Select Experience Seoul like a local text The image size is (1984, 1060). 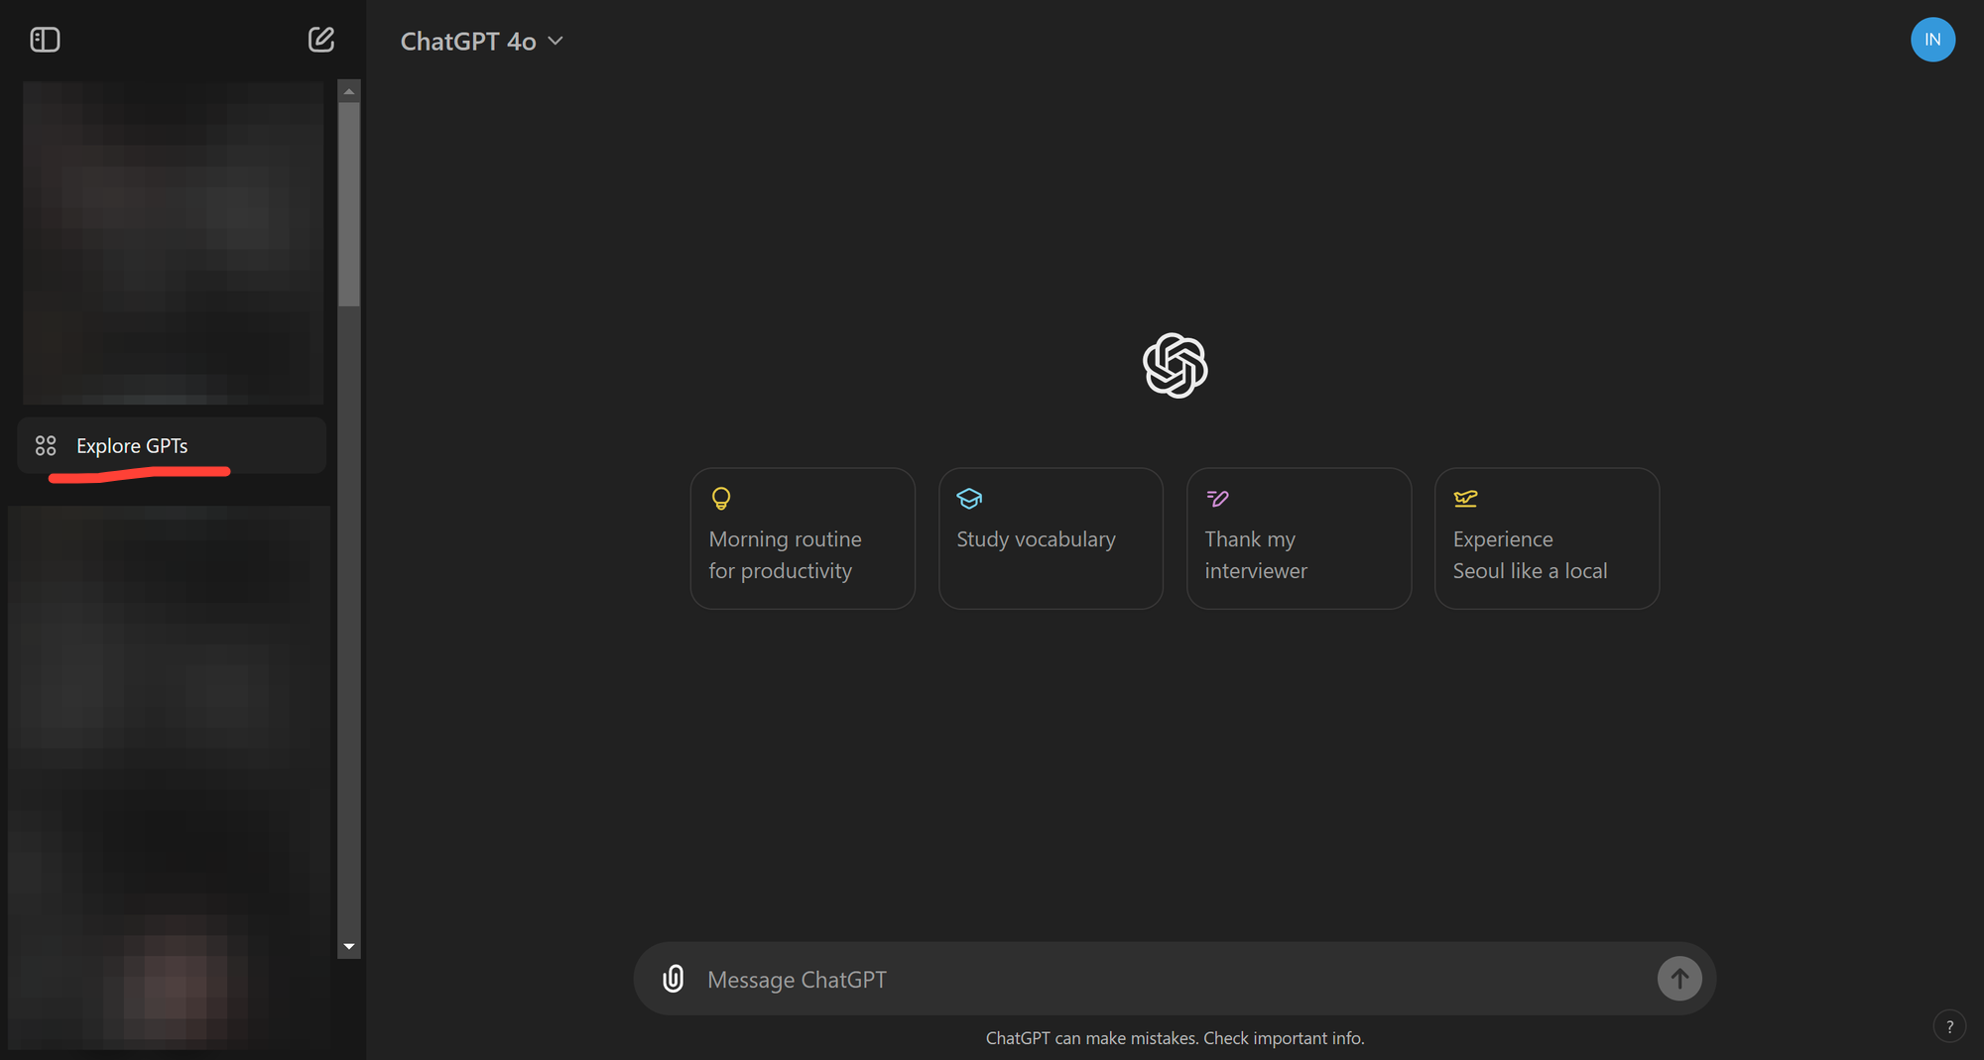point(1529,555)
